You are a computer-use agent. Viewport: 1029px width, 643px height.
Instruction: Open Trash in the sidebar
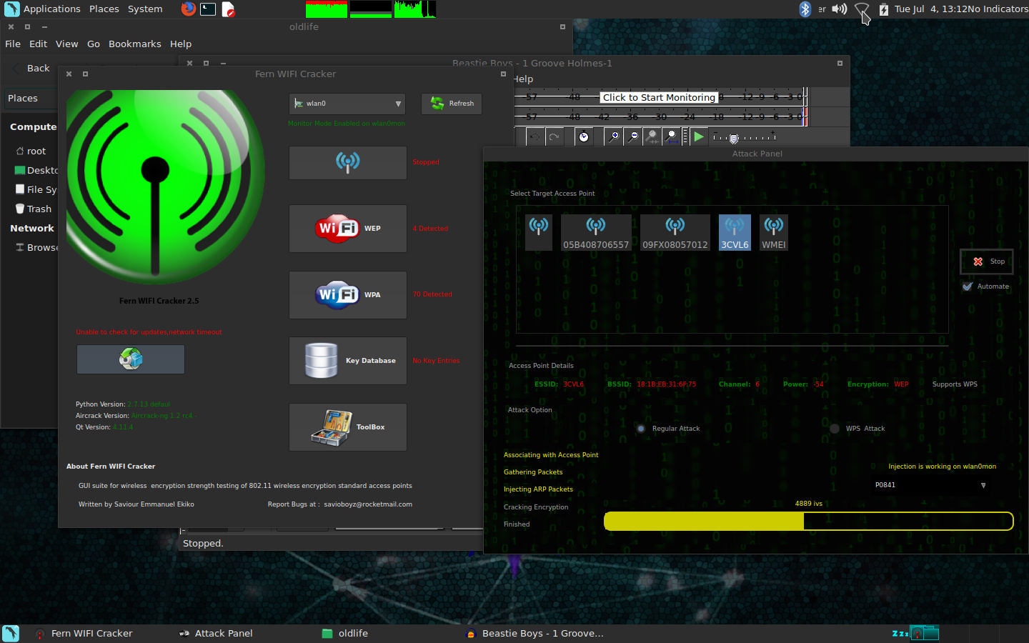[34, 209]
